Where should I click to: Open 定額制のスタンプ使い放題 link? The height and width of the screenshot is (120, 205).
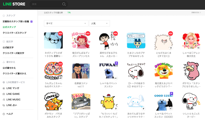click(16, 21)
